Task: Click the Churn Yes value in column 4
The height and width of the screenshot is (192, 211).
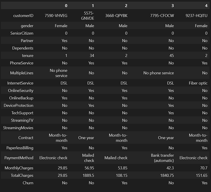Action: click(205, 183)
